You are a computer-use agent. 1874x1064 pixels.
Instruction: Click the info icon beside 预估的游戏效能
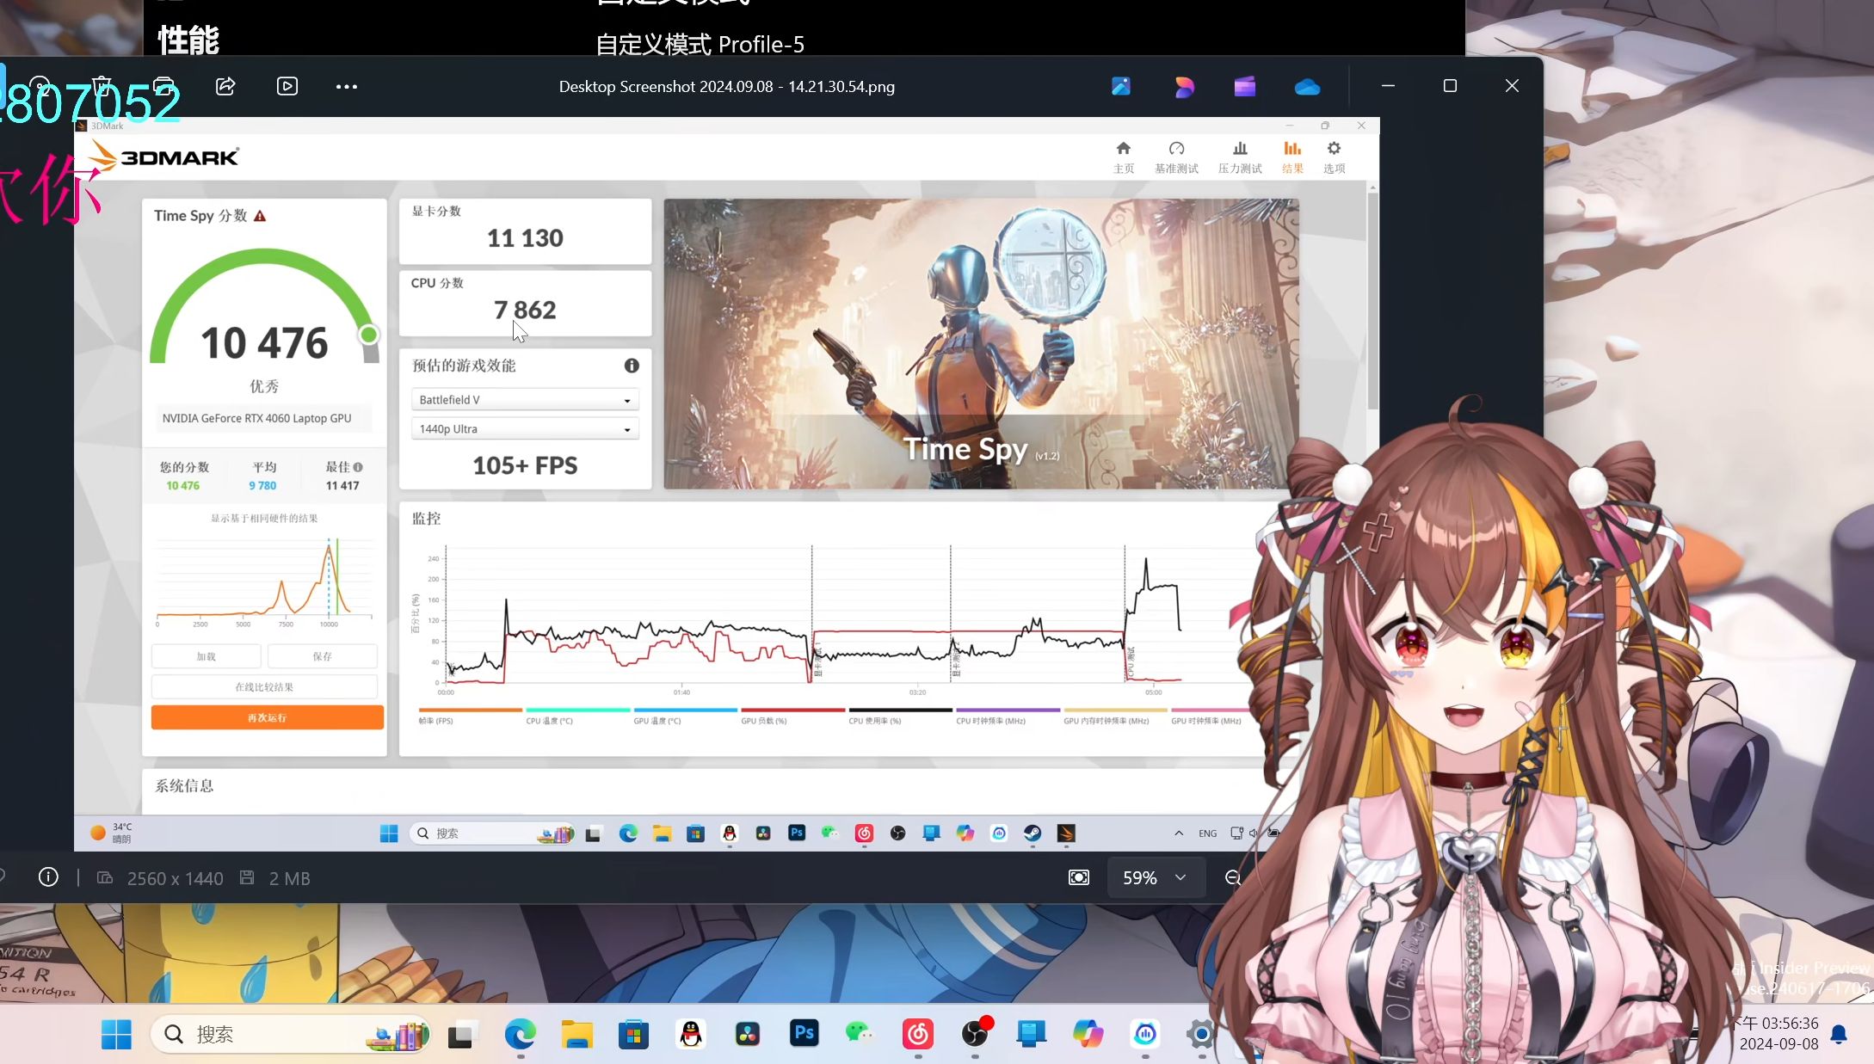coord(632,366)
